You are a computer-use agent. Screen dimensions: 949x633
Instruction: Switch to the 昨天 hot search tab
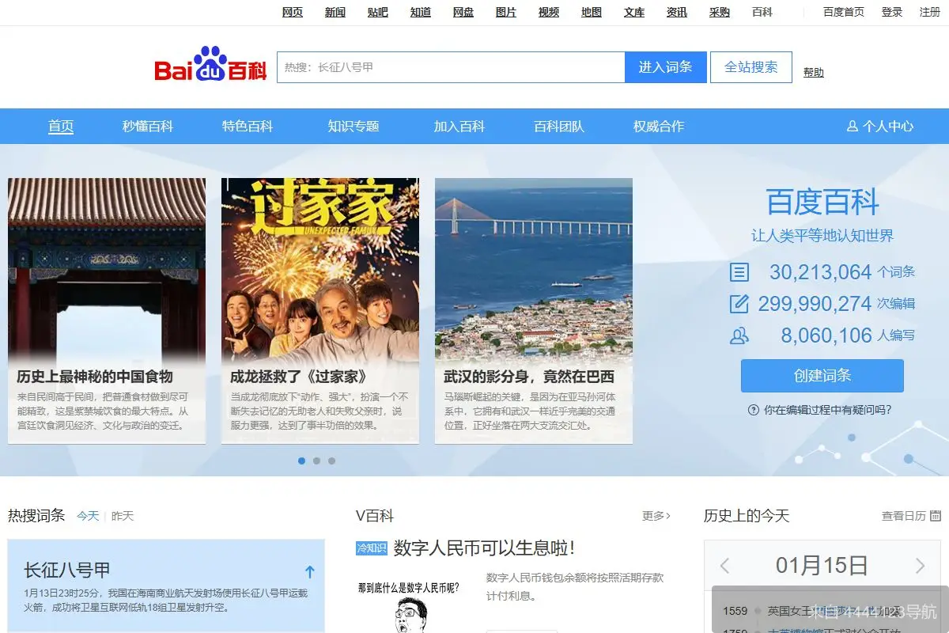point(121,516)
